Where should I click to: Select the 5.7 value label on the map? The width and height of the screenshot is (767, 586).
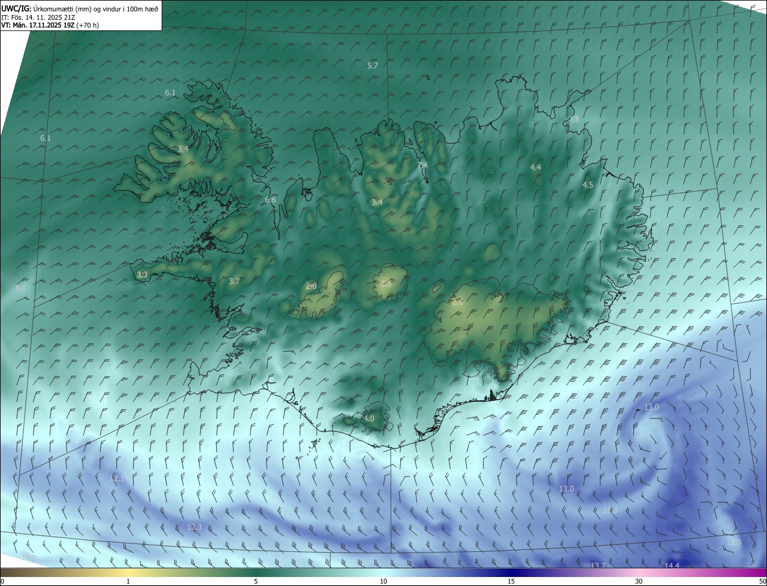tap(373, 65)
